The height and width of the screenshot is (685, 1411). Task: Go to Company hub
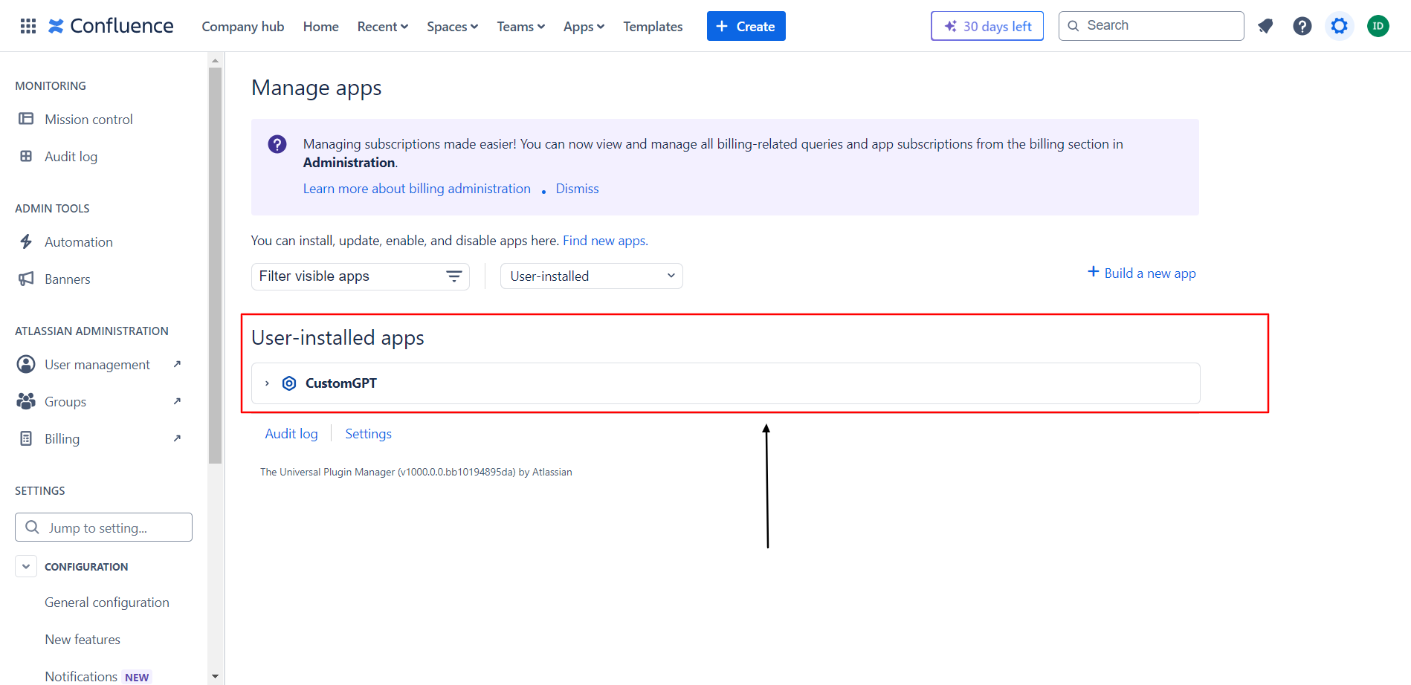(x=243, y=27)
